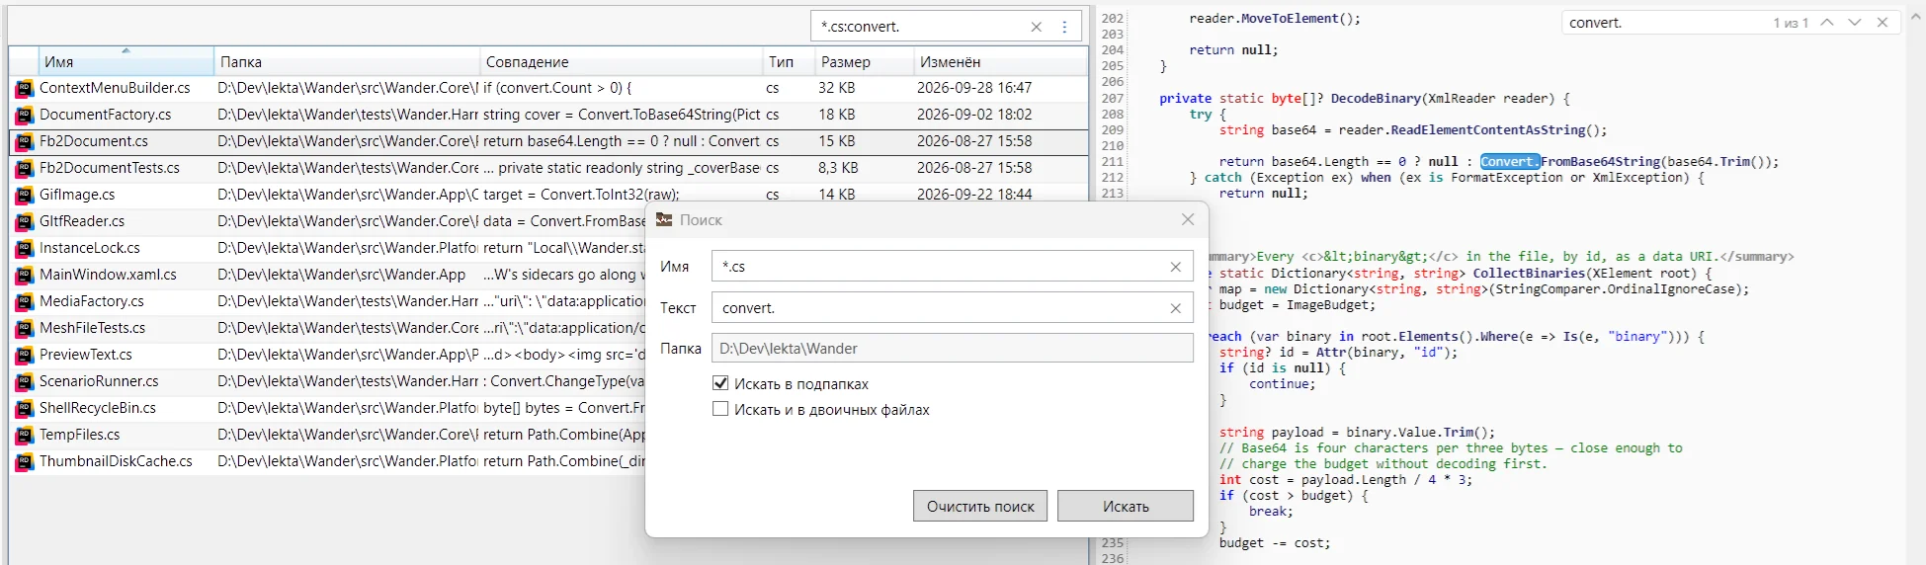The height and width of the screenshot is (565, 1926).
Task: Open the search box options menu
Action: [1064, 27]
